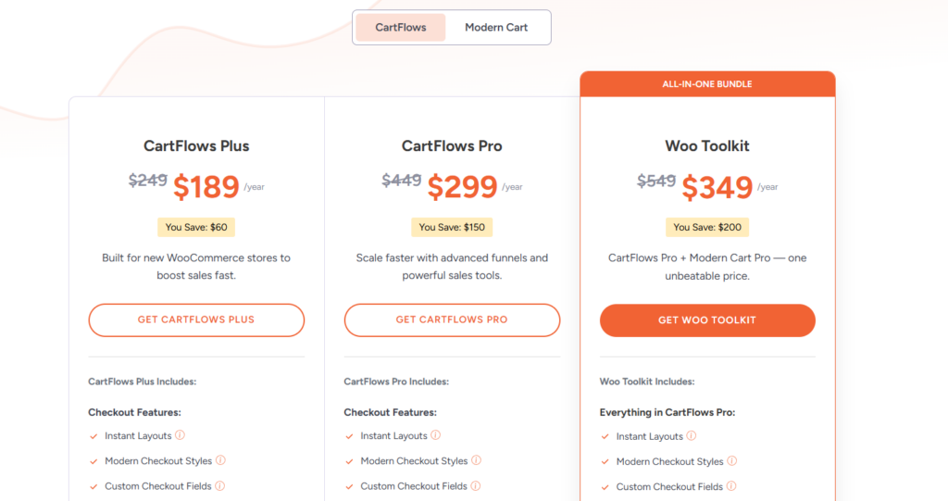Screen dimensions: 948x501
Task: Click the CartFlows Plus plan title
Action: coord(196,146)
